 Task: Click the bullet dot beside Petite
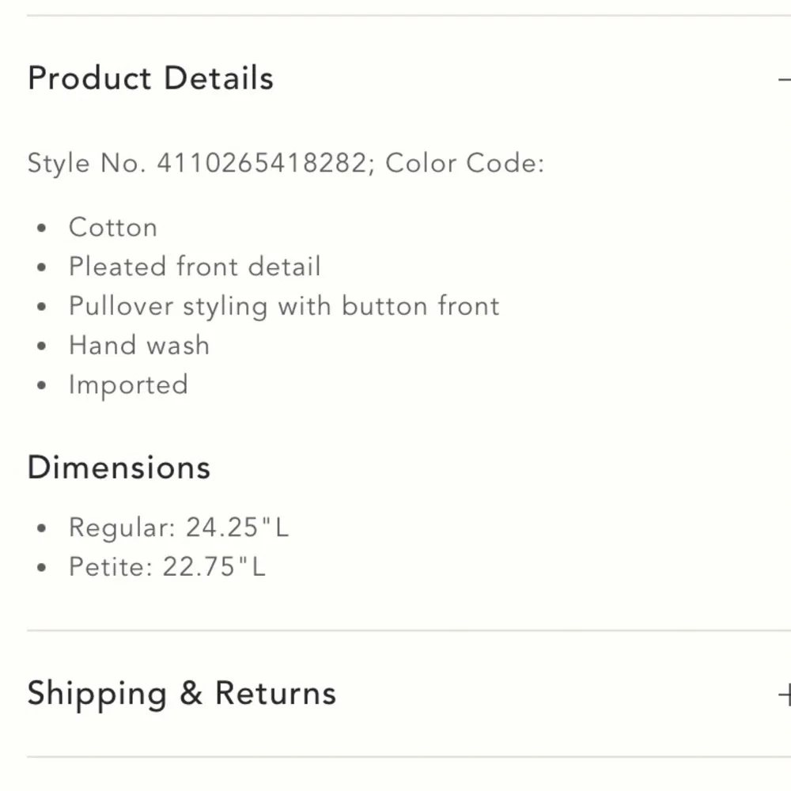(42, 569)
